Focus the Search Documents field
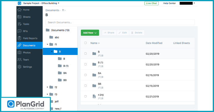 120,22
